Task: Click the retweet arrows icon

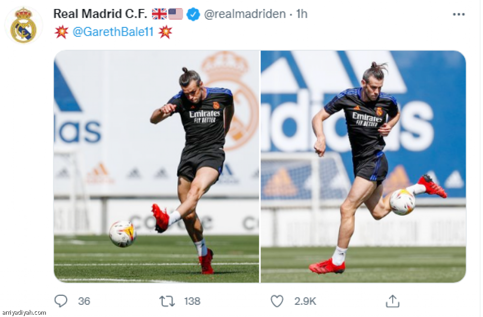Action: (167, 301)
